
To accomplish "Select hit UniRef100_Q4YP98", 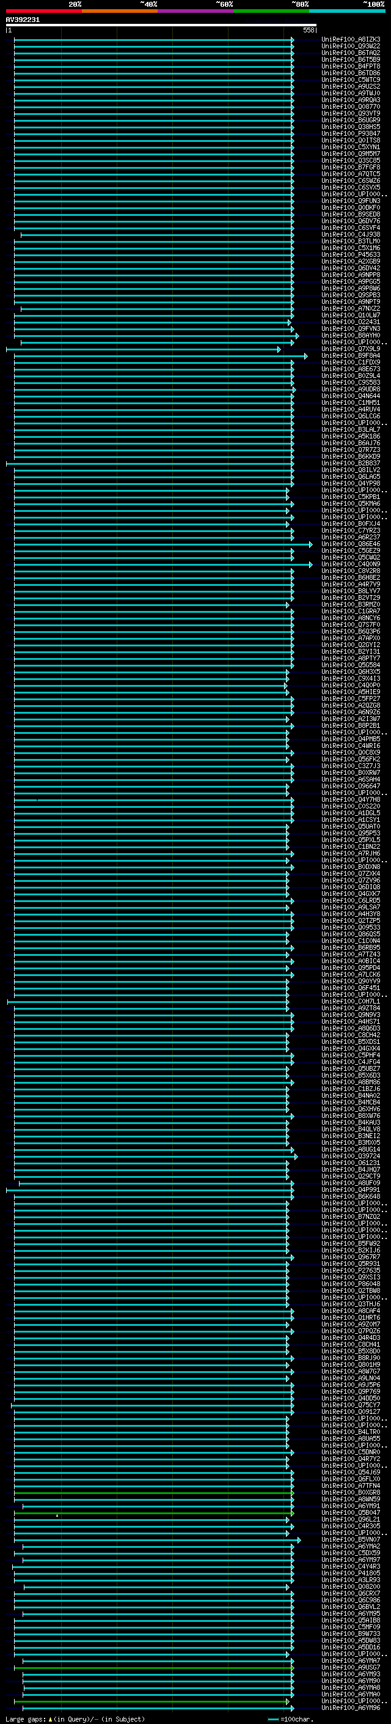I will point(351,483).
